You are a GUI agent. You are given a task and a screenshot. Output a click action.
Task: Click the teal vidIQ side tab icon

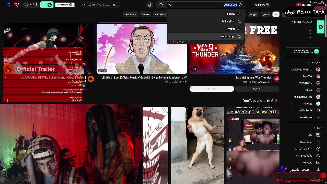pyautogui.click(x=321, y=27)
